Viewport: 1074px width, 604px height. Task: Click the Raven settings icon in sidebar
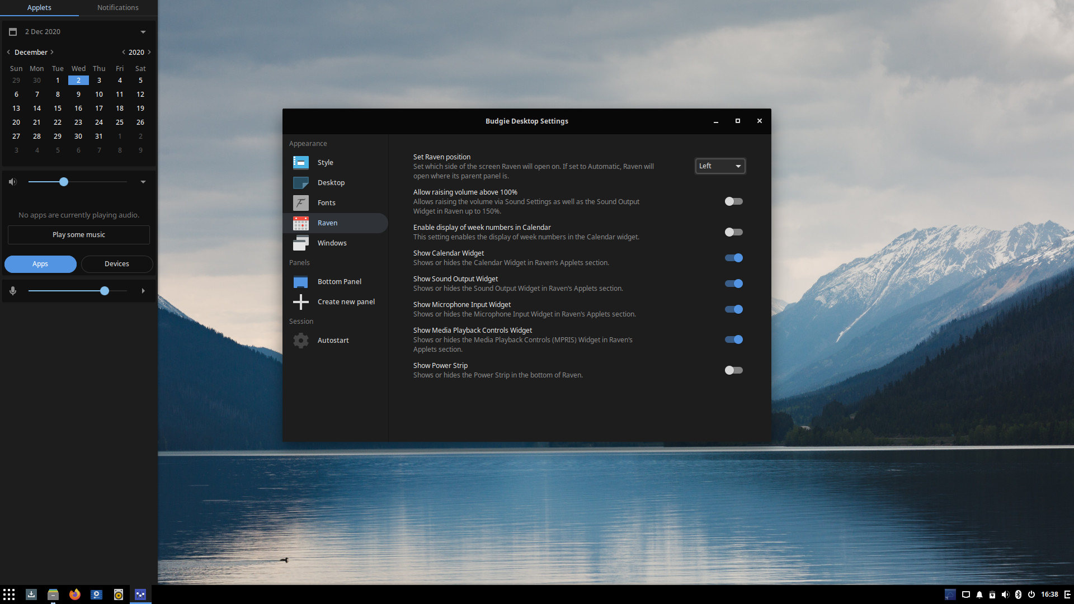pos(300,223)
